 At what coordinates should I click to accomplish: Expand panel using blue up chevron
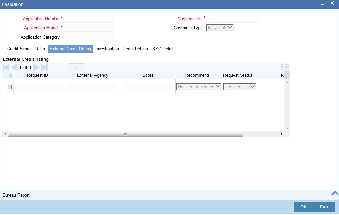[x=335, y=193]
